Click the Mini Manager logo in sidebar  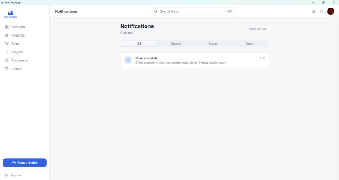point(11,14)
